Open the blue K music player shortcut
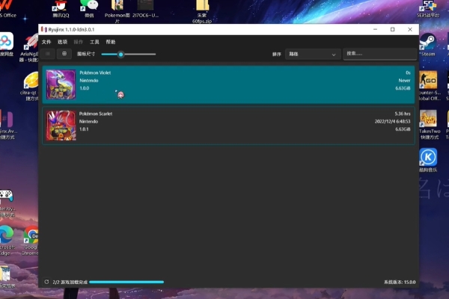This screenshot has width=449, height=299. coord(428,157)
